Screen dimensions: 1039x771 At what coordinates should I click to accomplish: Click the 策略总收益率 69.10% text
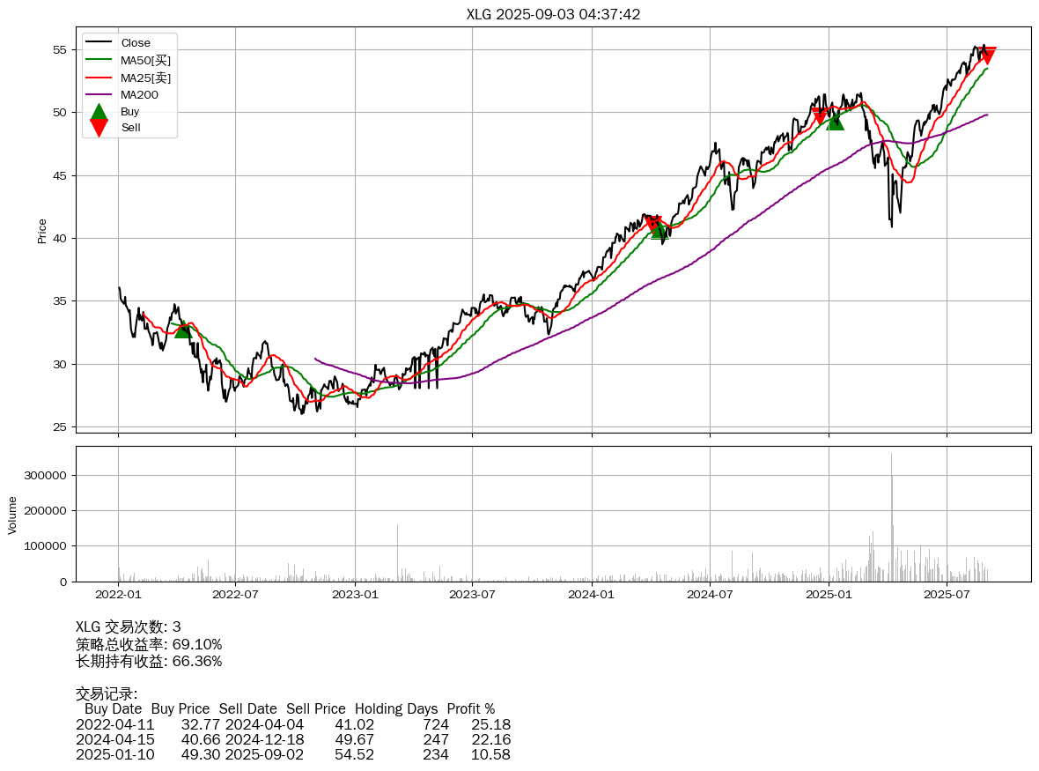149,644
